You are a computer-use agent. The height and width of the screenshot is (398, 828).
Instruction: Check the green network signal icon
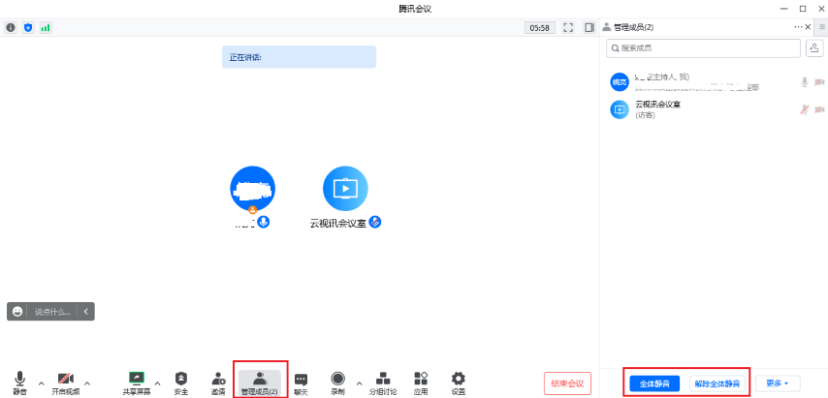[x=46, y=27]
